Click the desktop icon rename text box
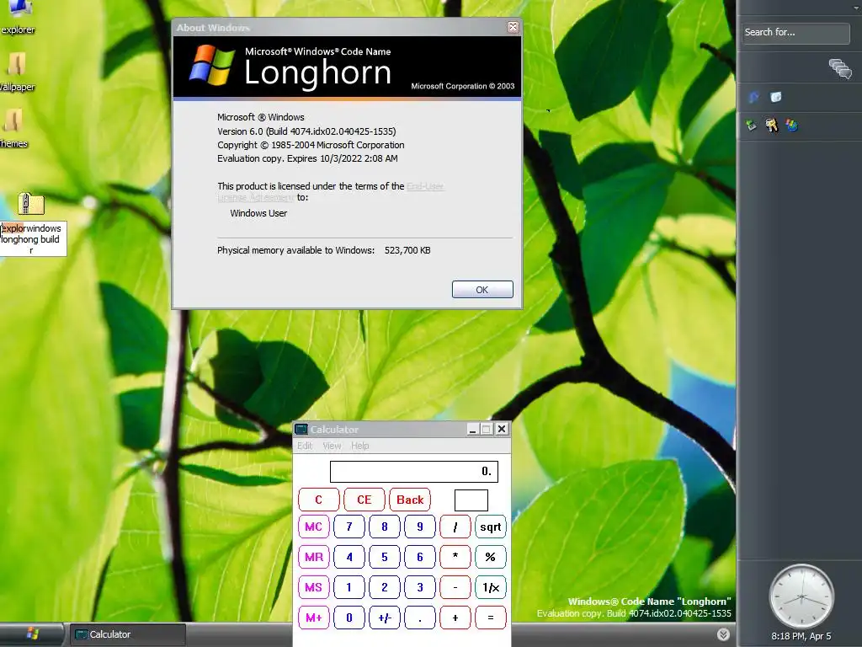Viewport: 862px width, 647px height. [x=33, y=238]
